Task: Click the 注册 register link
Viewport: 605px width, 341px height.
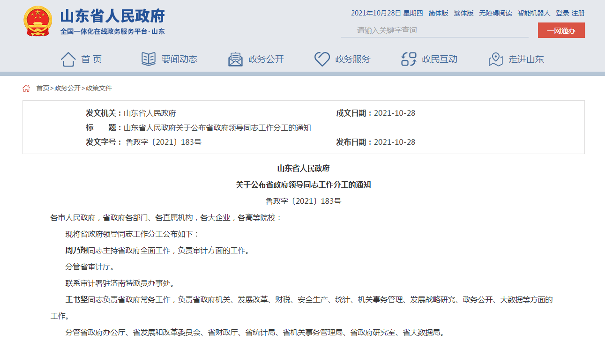Action: (x=578, y=13)
